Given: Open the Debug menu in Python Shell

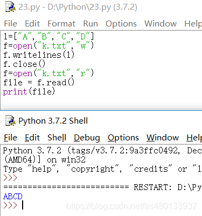Looking at the screenshot, I should click(87, 138).
